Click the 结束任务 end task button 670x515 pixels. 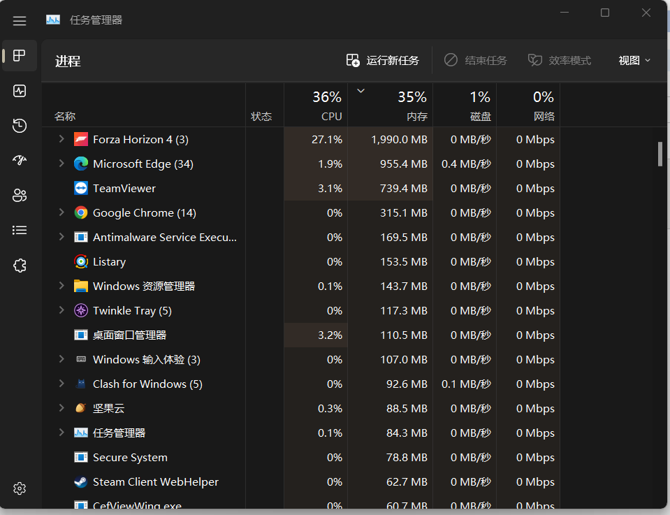click(x=475, y=61)
